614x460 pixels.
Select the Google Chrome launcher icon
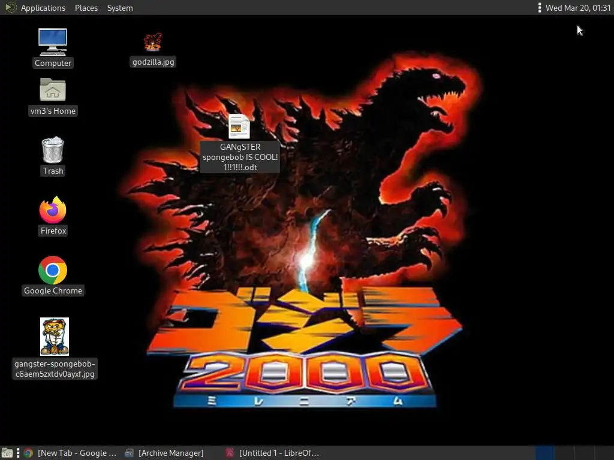point(53,270)
